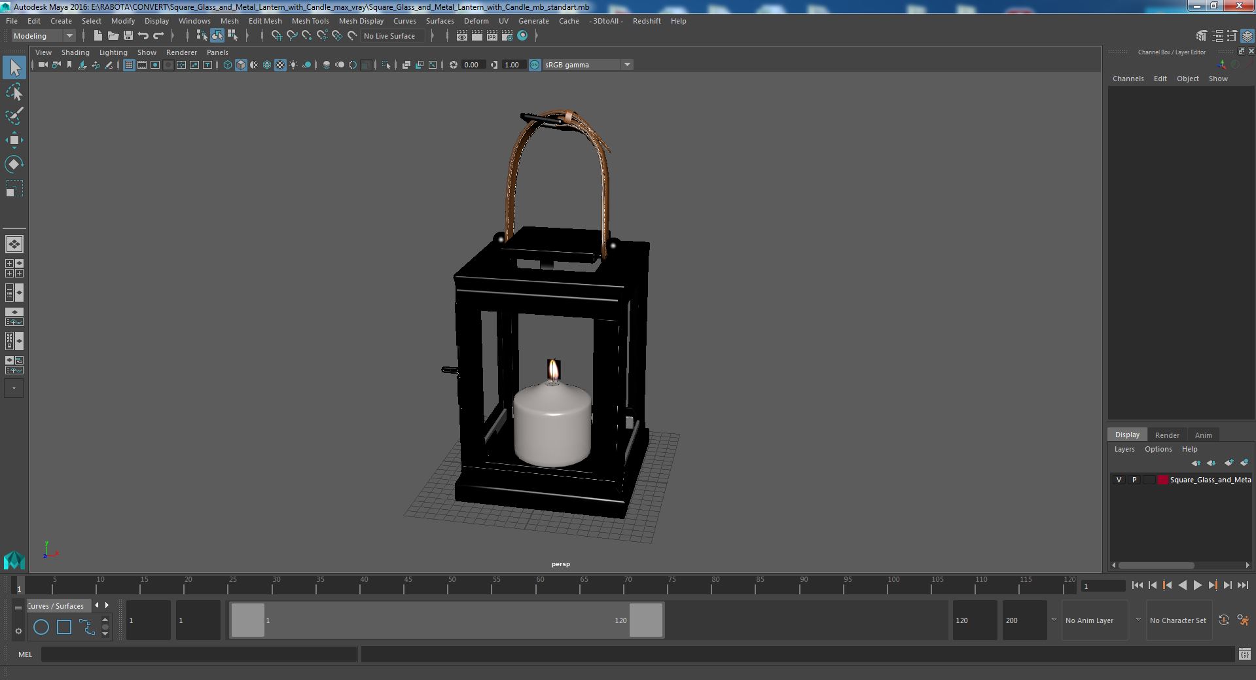Toggle color management ON button
1256x680 pixels.
click(x=535, y=65)
